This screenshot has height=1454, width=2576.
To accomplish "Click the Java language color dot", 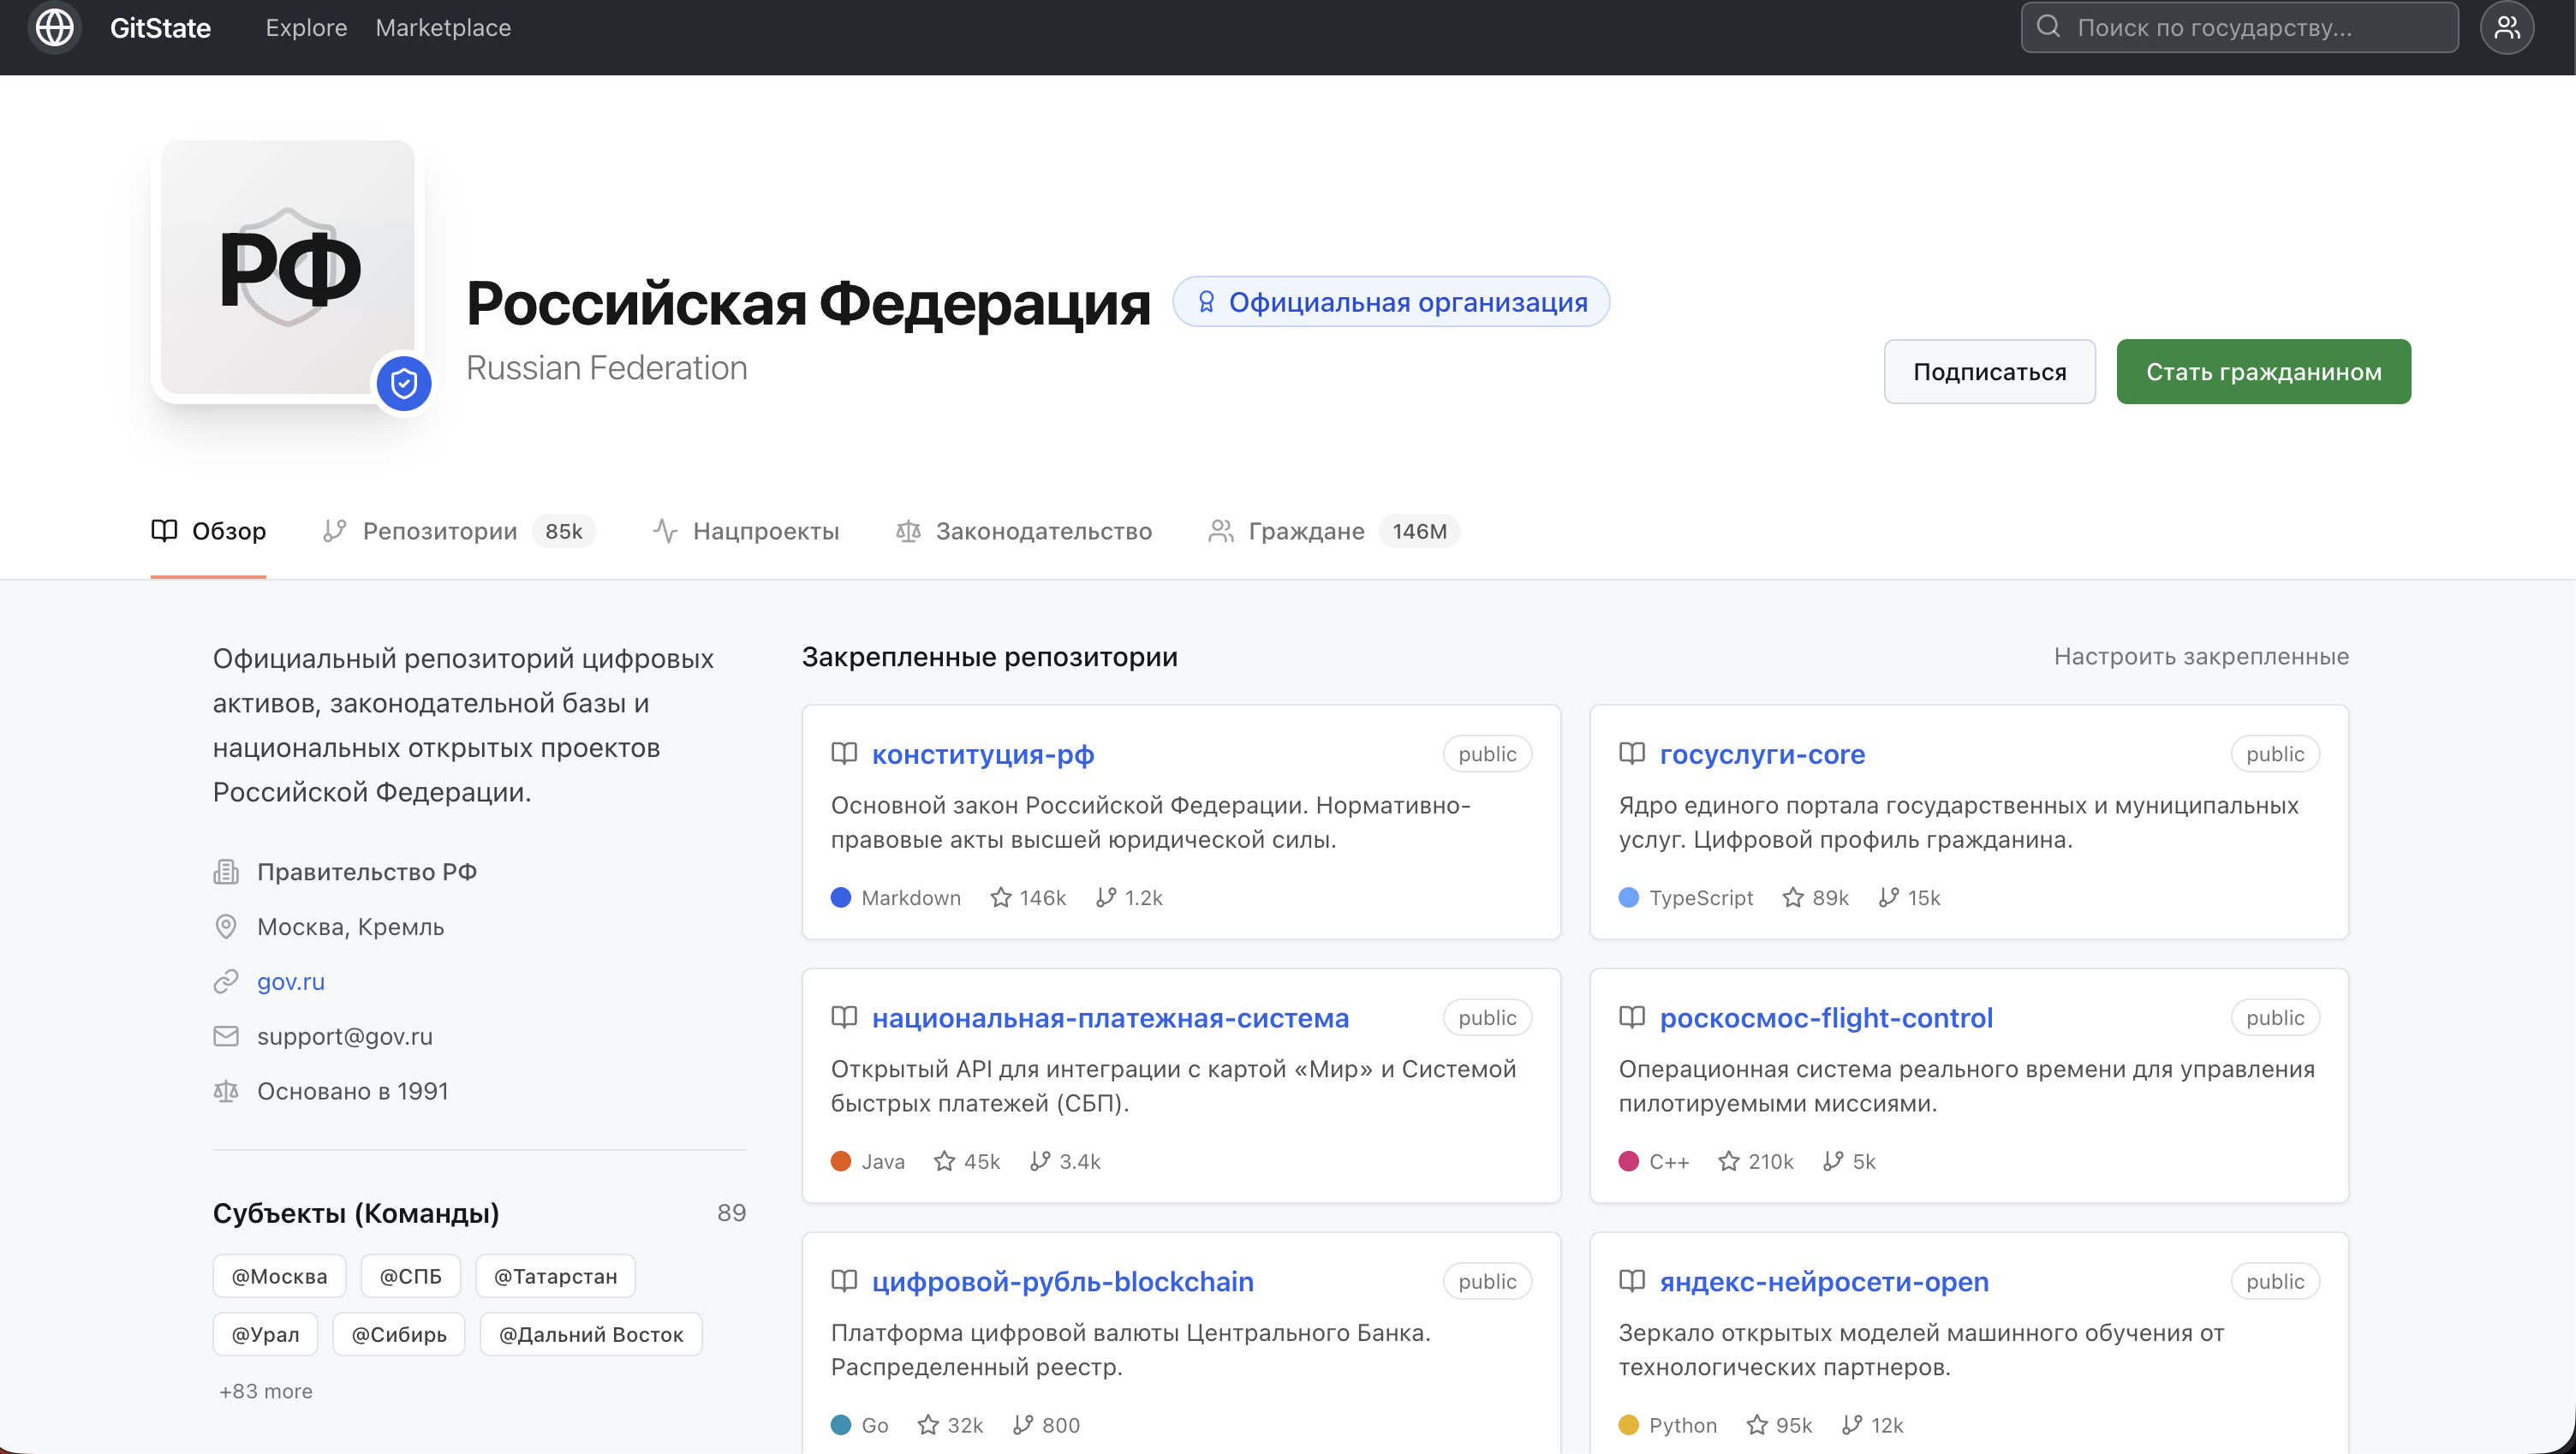I will [840, 1161].
